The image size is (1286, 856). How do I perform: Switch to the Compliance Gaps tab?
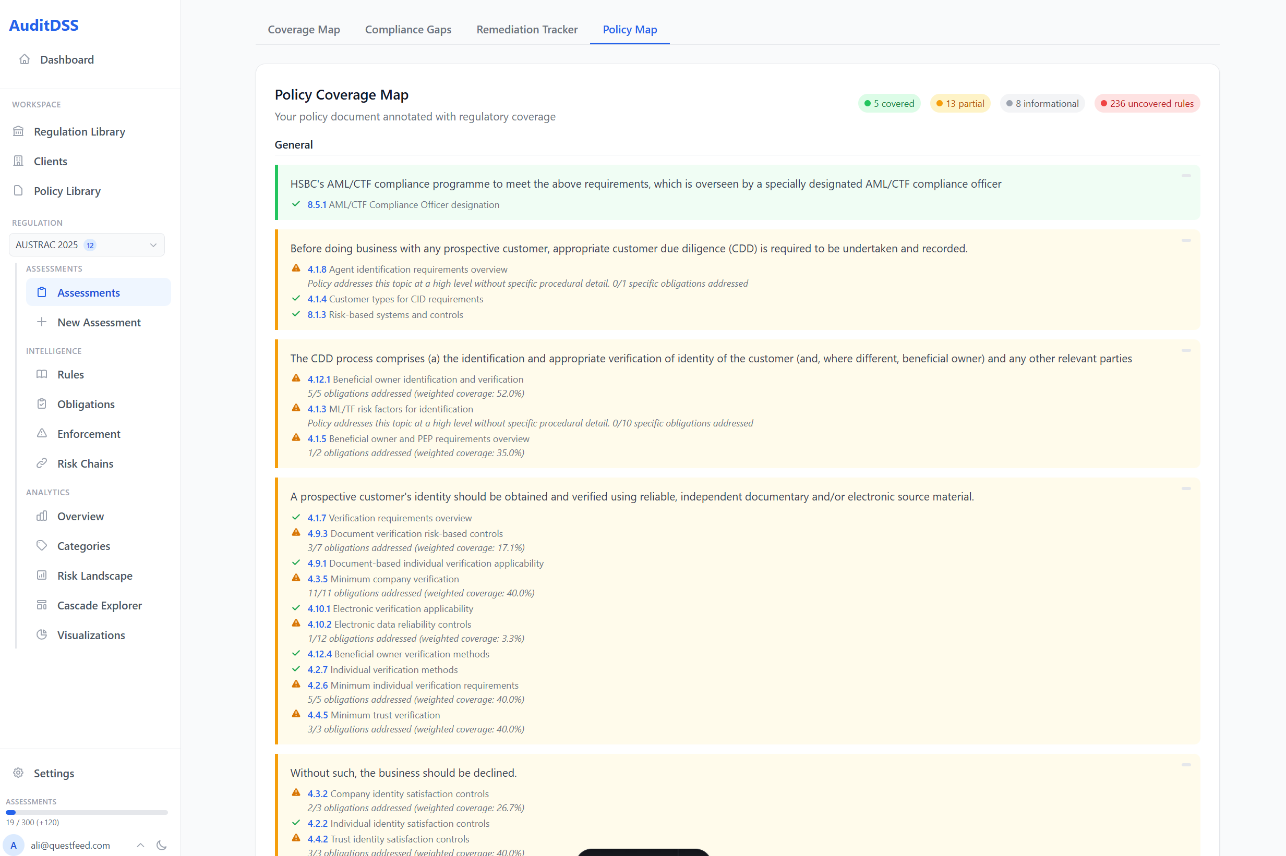click(x=407, y=30)
